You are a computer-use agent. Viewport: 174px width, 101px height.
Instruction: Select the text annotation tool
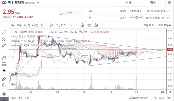click(4, 51)
